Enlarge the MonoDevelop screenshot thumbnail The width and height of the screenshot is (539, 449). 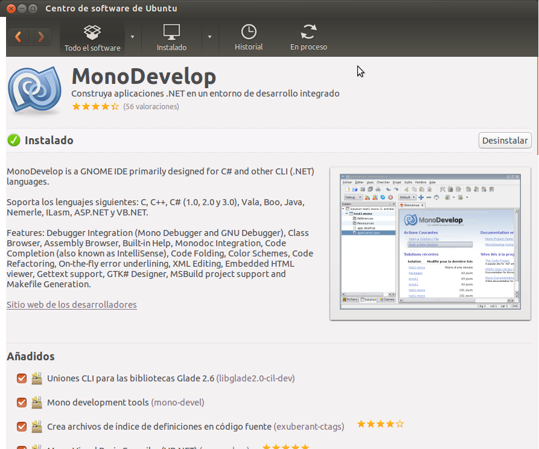click(430, 243)
